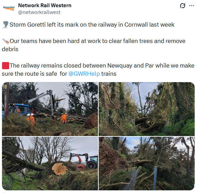Open the three-dot more options menu
This screenshot has width=197, height=193.
coord(192,6)
